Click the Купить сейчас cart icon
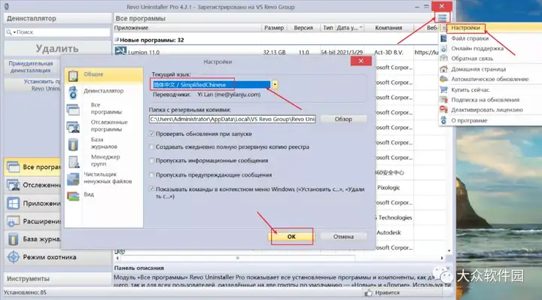The width and height of the screenshot is (542, 300). pyautogui.click(x=443, y=89)
